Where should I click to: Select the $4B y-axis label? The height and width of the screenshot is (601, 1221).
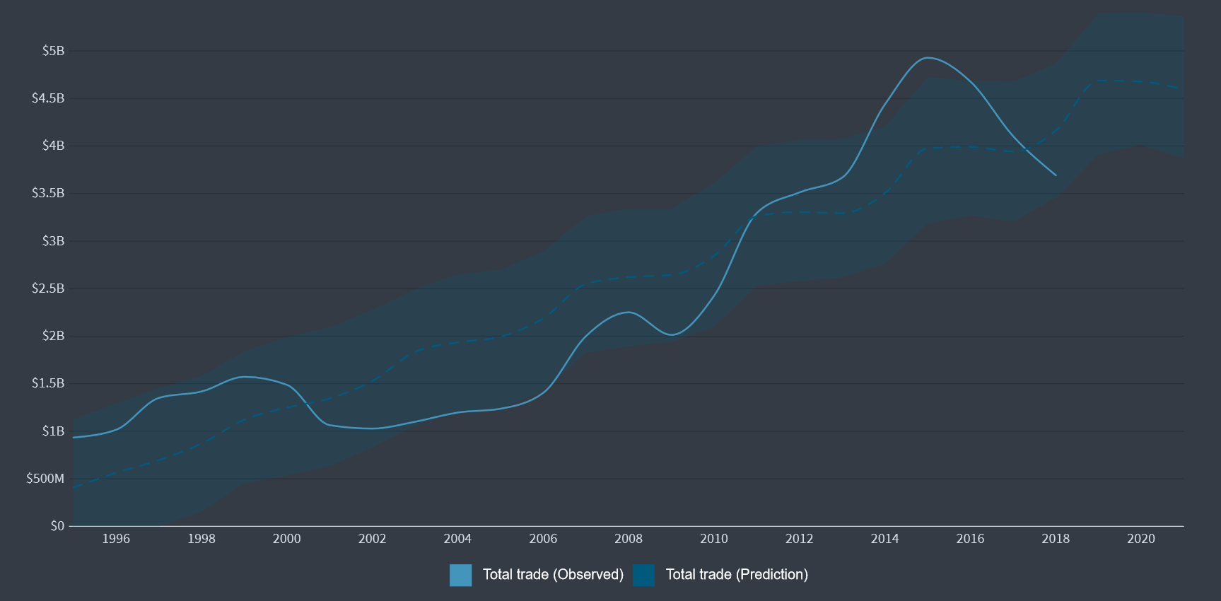coord(53,146)
